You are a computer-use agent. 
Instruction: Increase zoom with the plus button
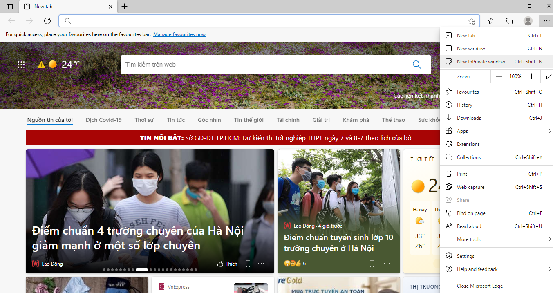[531, 76]
